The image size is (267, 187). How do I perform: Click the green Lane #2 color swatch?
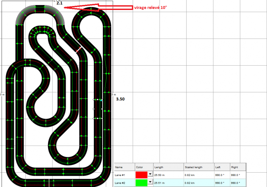tap(142, 182)
